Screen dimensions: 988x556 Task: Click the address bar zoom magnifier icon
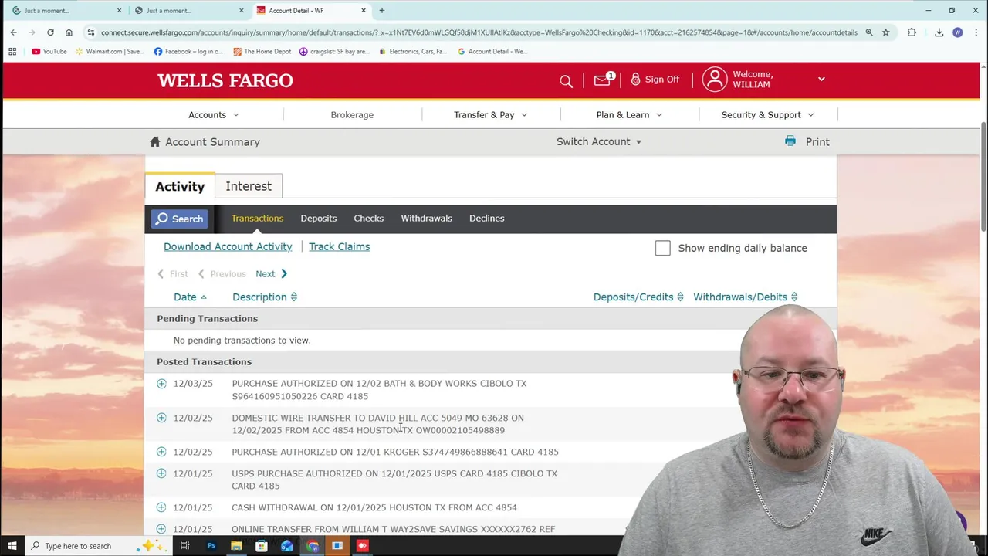pos(869,32)
